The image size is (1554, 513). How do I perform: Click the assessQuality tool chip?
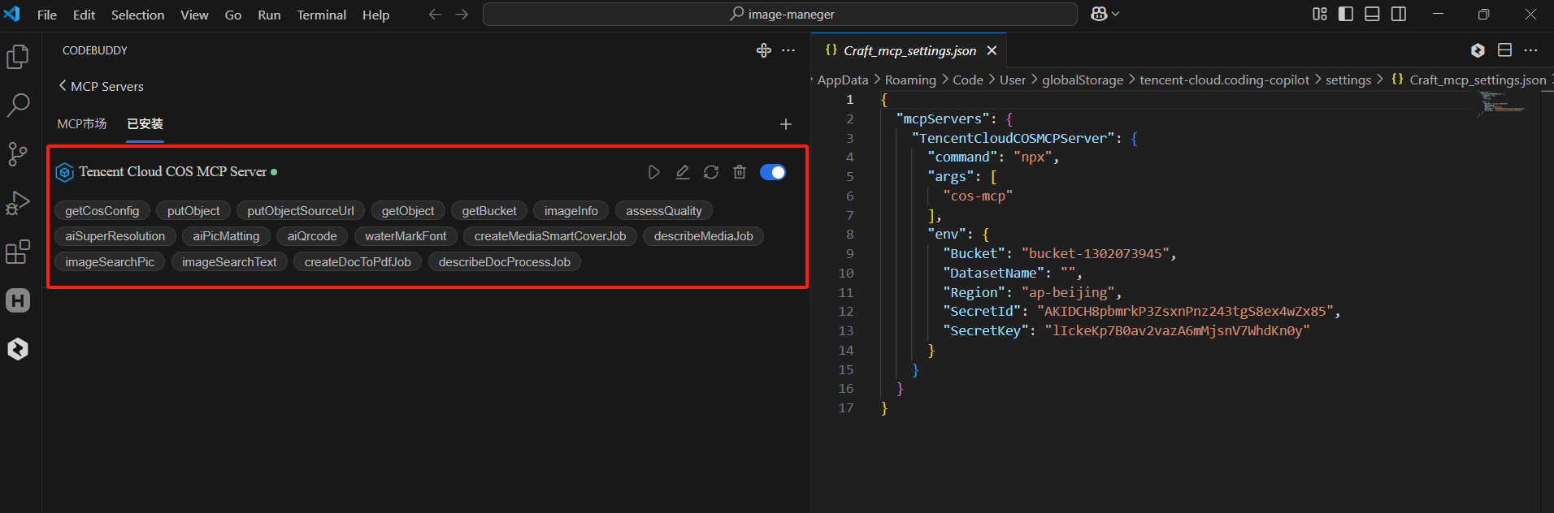(664, 211)
